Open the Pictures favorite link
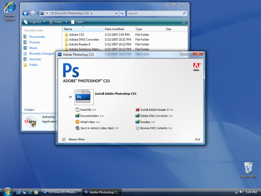The image size is (261, 196). [x=35, y=42]
